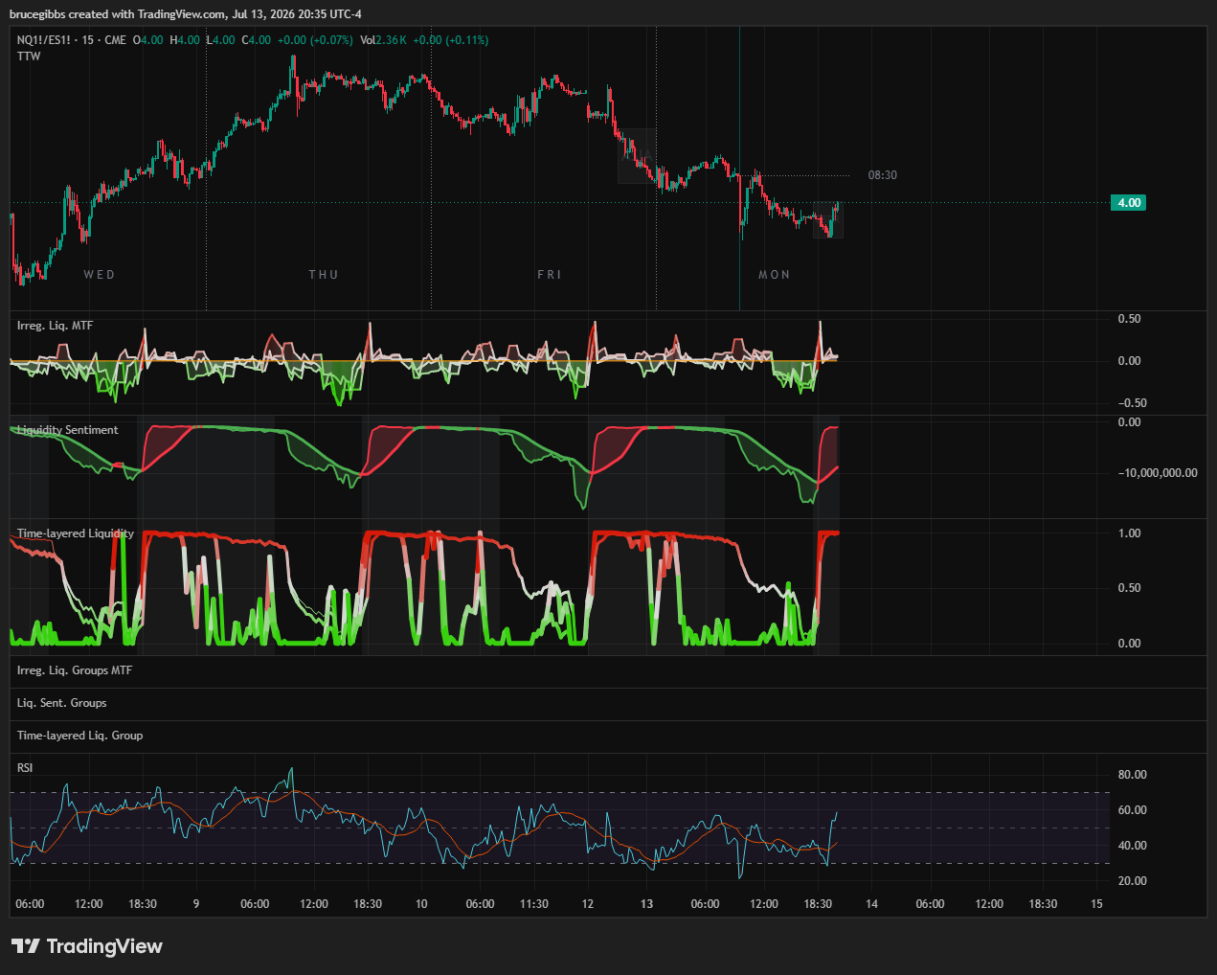This screenshot has width=1217, height=975.
Task: Click the THU day marker on the chart
Action: tap(324, 275)
